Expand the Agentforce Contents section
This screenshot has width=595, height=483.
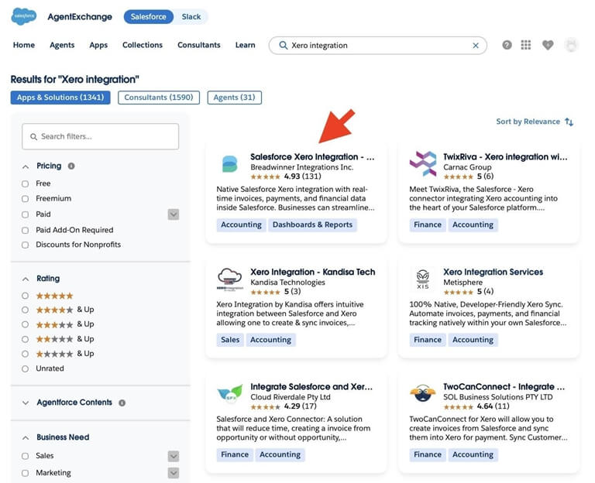pos(26,402)
